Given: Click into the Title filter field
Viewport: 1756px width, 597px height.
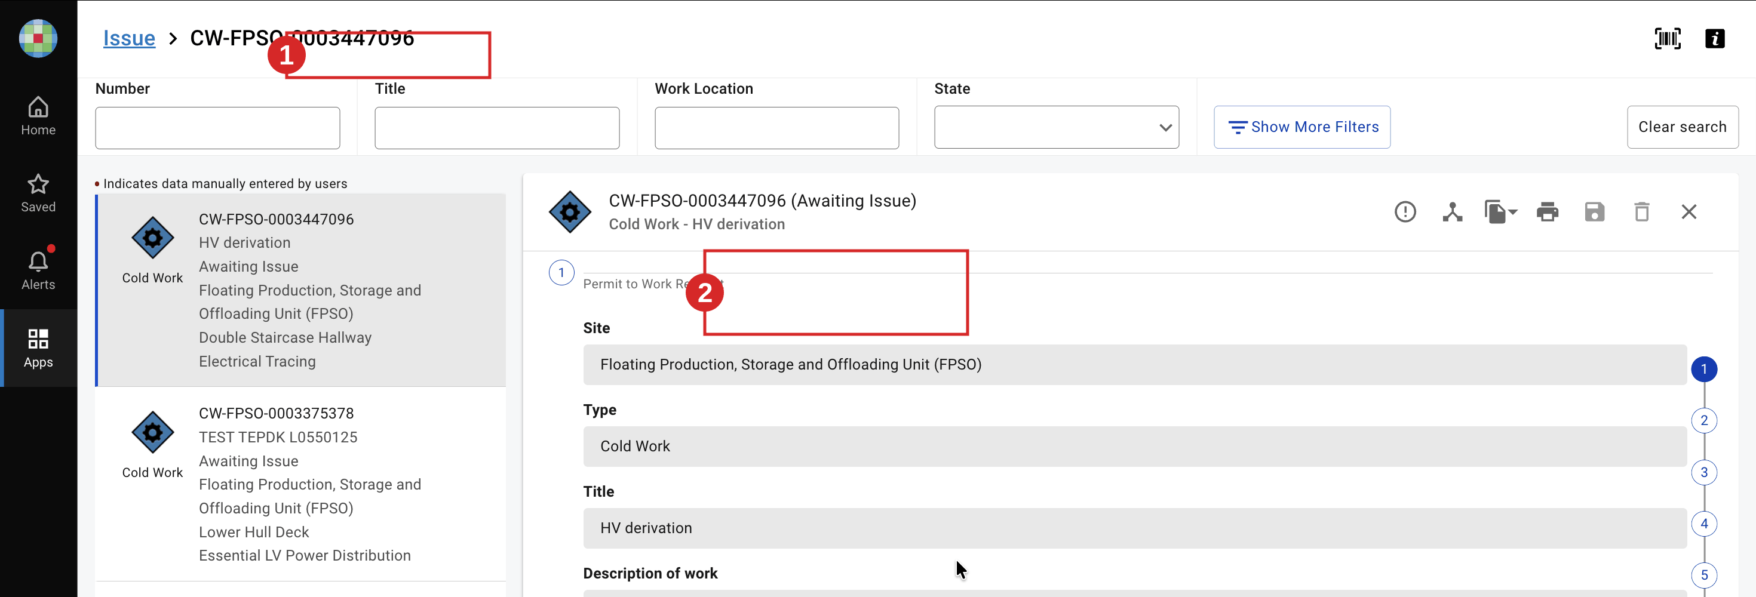Looking at the screenshot, I should [x=497, y=128].
